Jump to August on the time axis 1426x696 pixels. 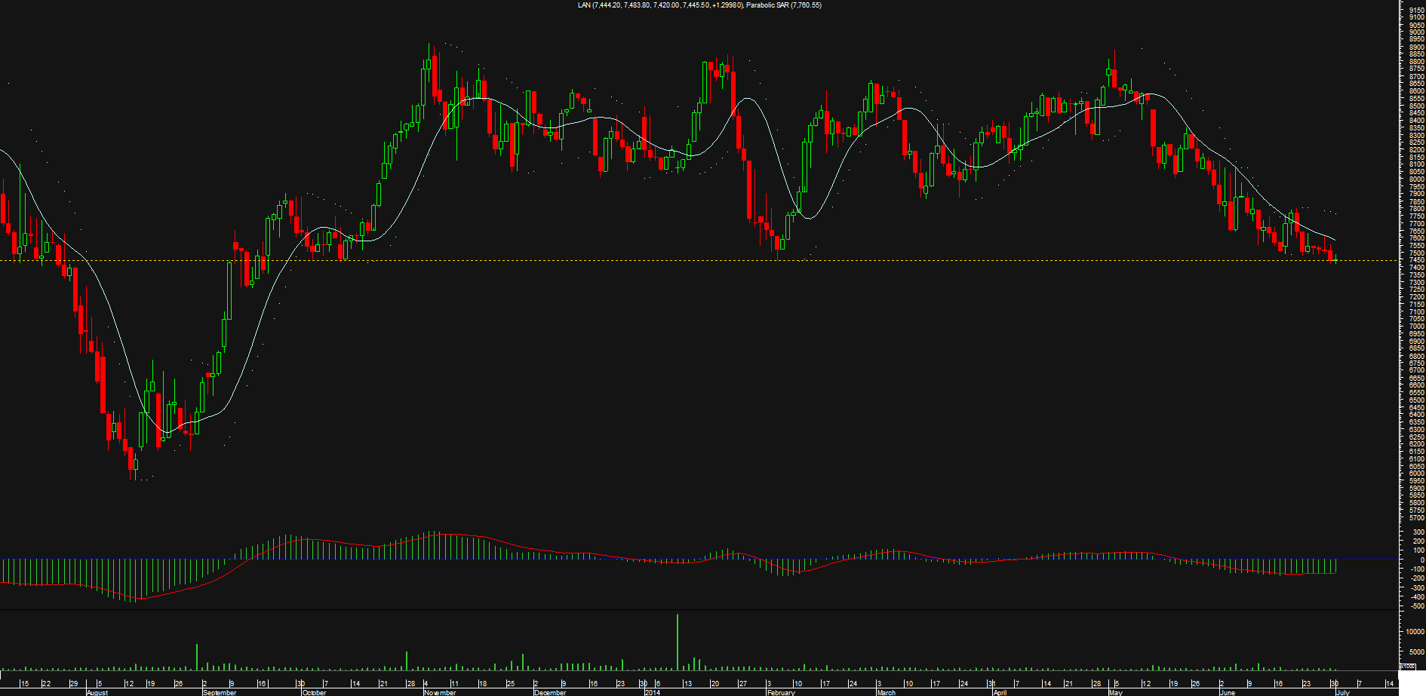pos(97,692)
